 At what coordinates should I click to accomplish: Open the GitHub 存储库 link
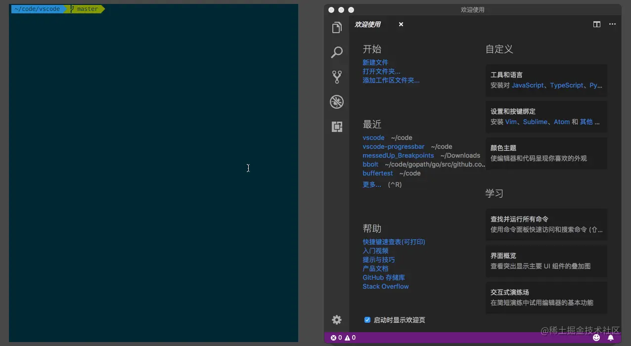(384, 278)
